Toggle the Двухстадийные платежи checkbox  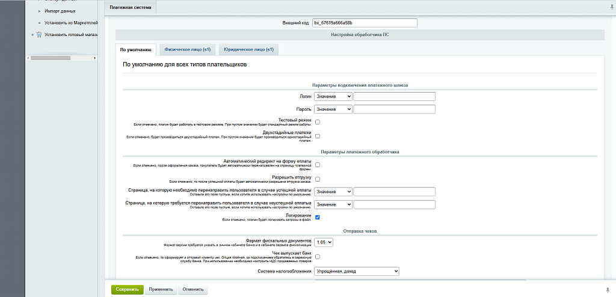(x=318, y=136)
